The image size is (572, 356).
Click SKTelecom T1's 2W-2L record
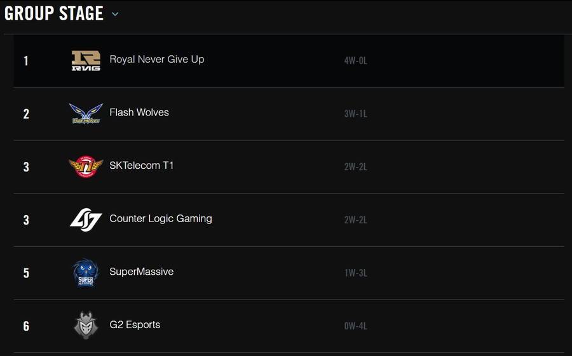(356, 167)
